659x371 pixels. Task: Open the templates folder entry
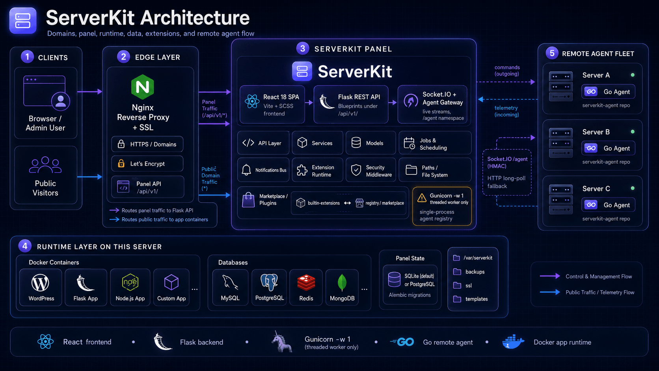pyautogui.click(x=470, y=299)
